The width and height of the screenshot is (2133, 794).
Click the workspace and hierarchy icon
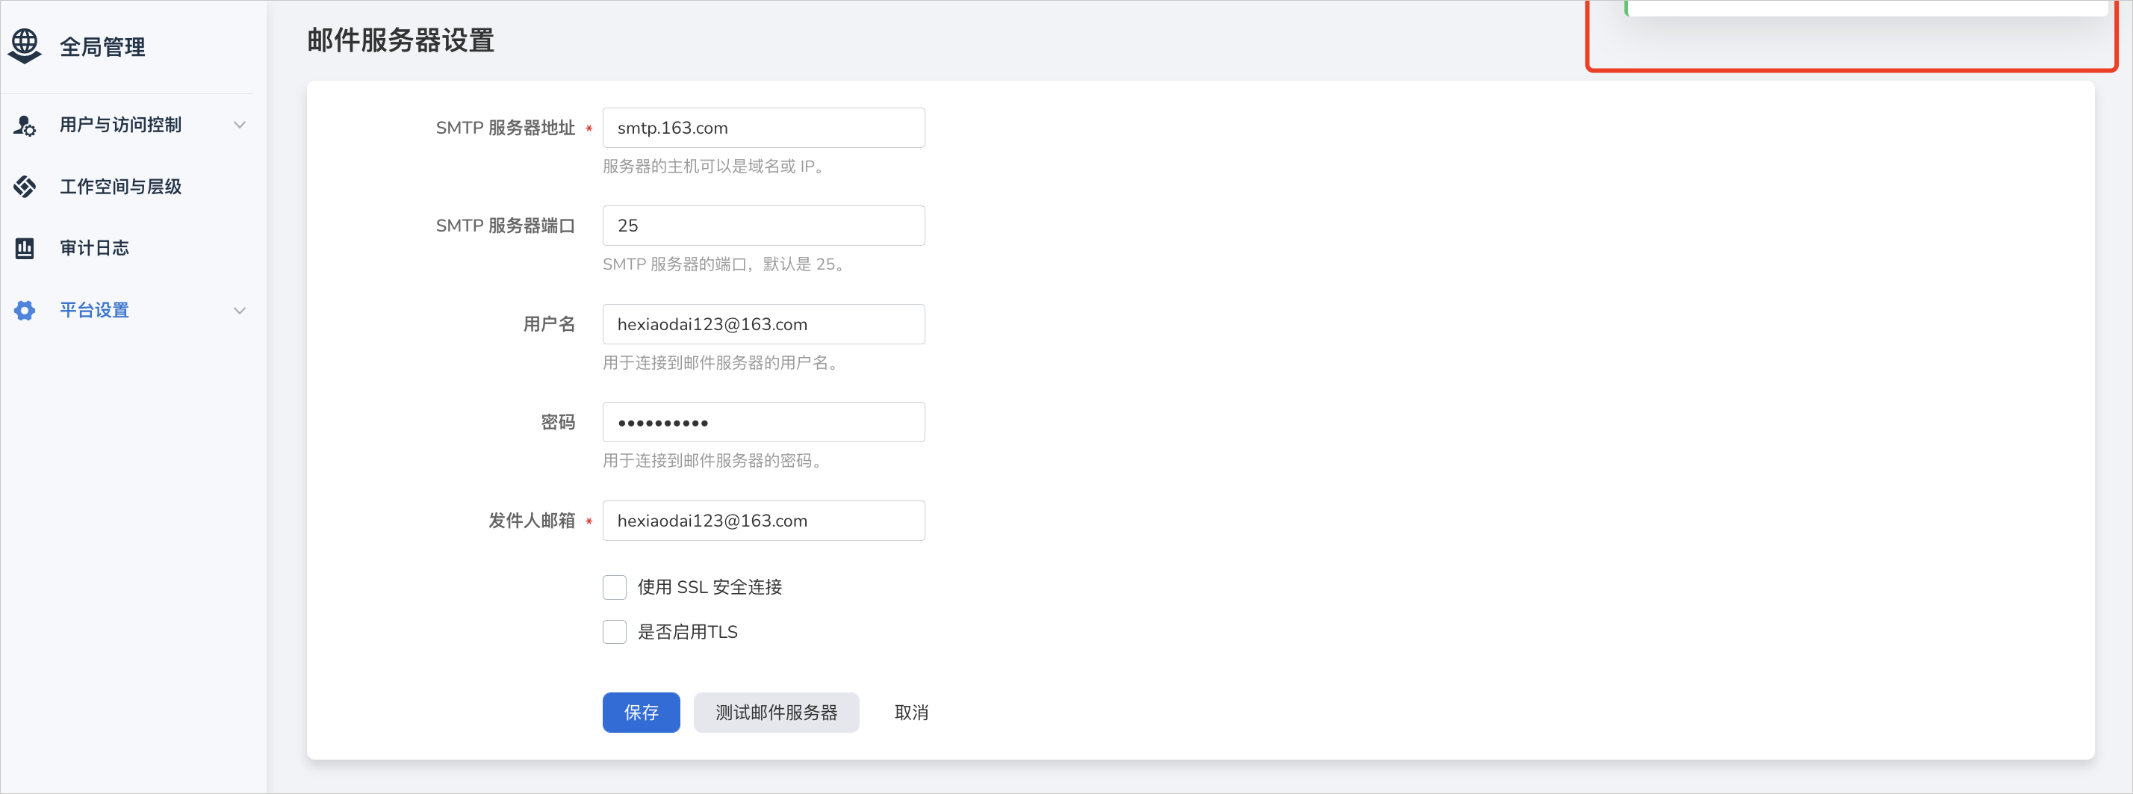(25, 186)
